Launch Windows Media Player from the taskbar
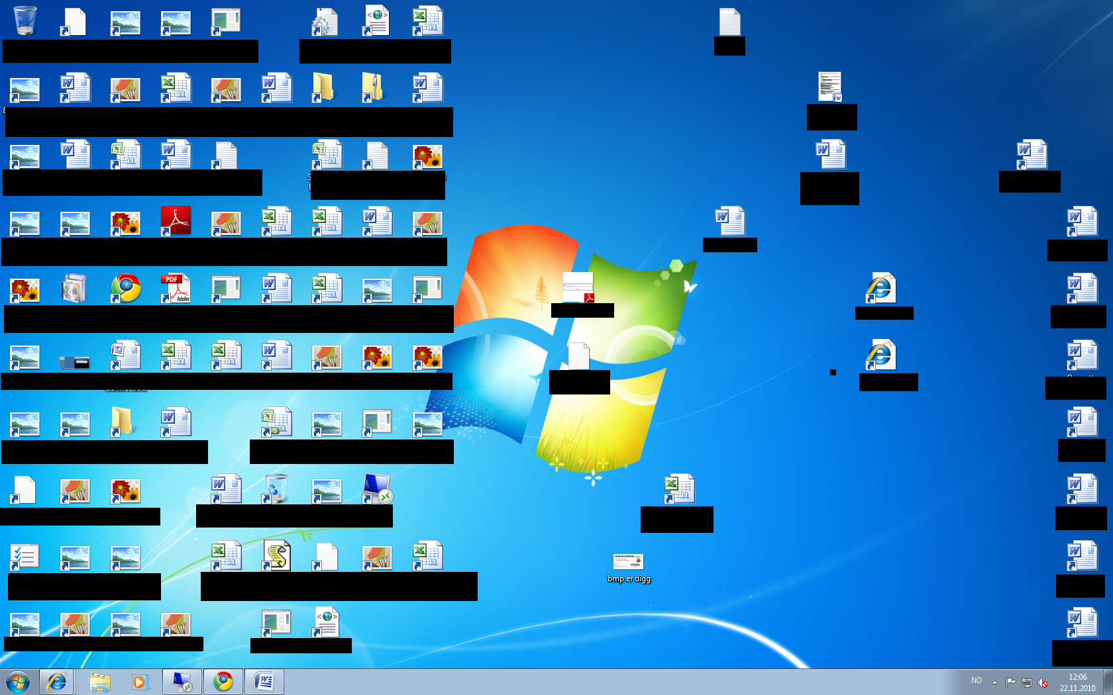This screenshot has width=1113, height=695. pos(139,682)
